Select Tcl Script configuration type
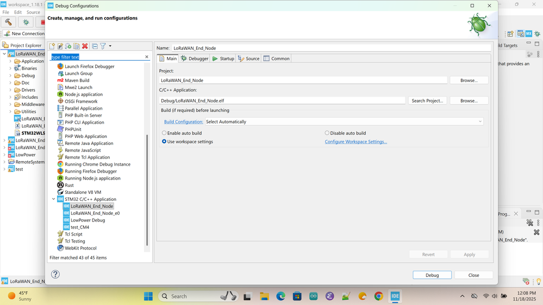 [x=73, y=234]
